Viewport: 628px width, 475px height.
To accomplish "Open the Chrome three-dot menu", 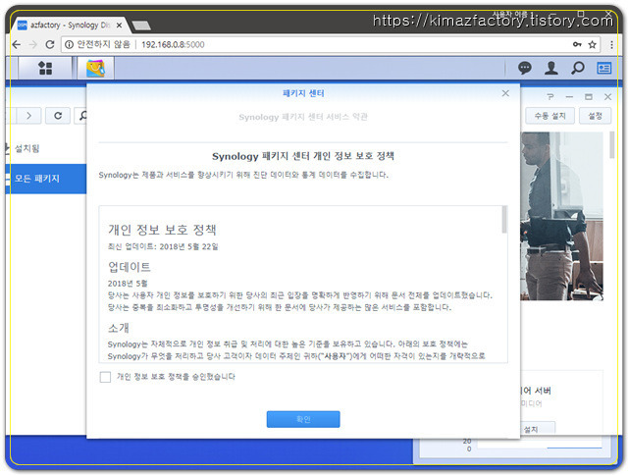I will [x=611, y=44].
